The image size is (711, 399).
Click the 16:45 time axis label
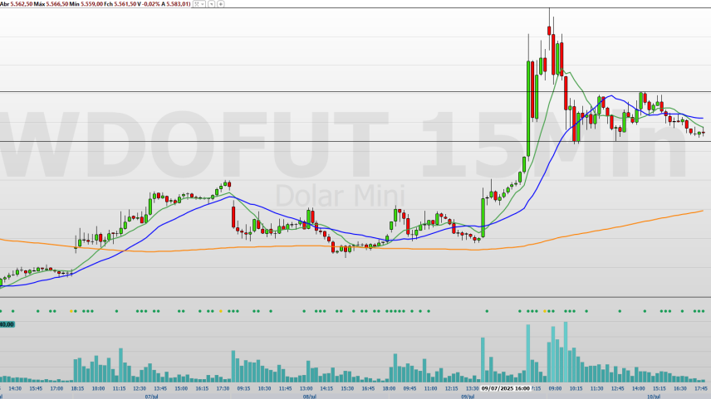click(368, 388)
